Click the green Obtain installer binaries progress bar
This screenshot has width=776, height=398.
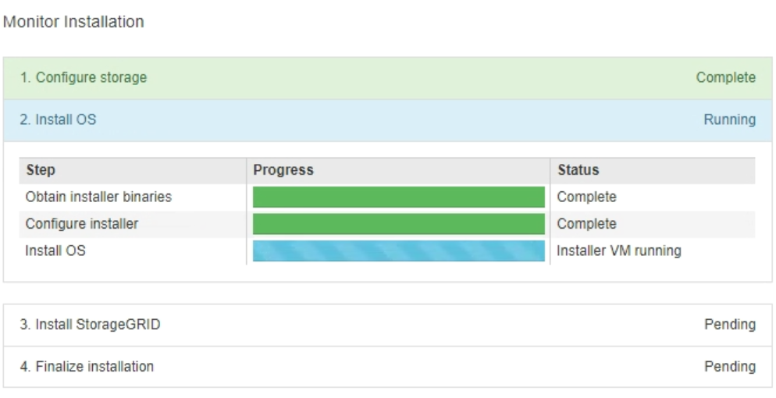[x=398, y=197]
